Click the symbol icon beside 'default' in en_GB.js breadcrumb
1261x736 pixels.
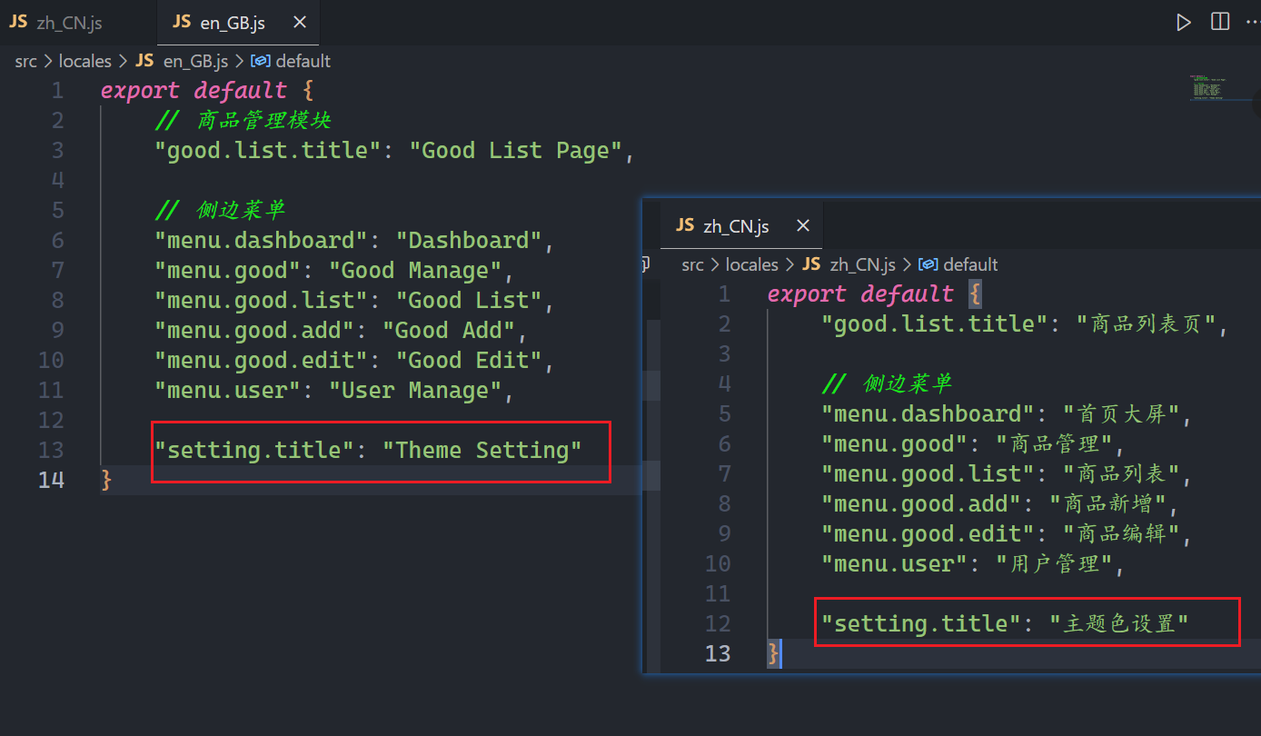click(x=261, y=61)
